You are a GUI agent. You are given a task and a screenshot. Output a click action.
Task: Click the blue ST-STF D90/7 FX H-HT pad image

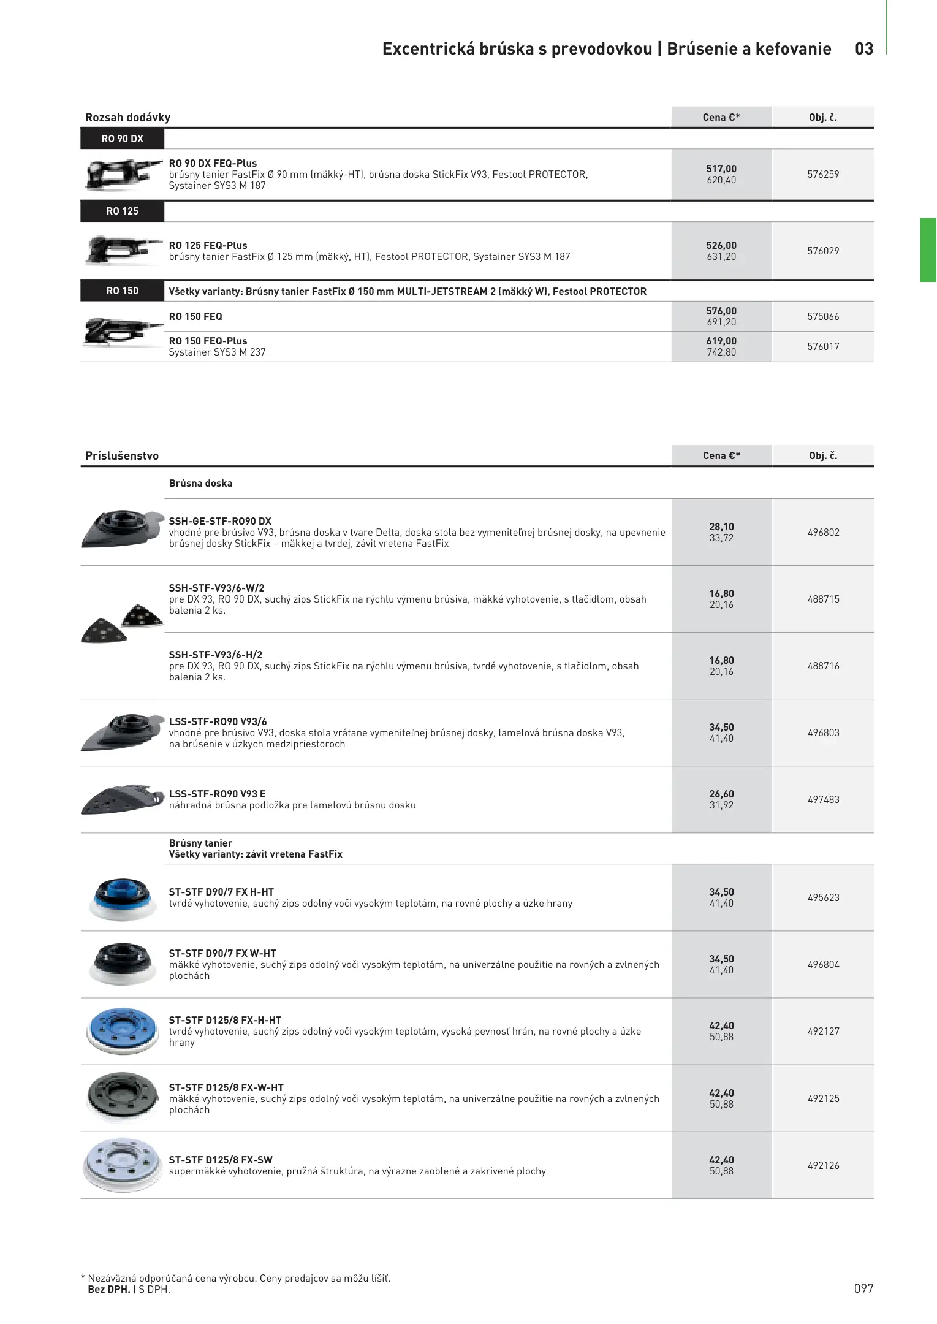[119, 897]
